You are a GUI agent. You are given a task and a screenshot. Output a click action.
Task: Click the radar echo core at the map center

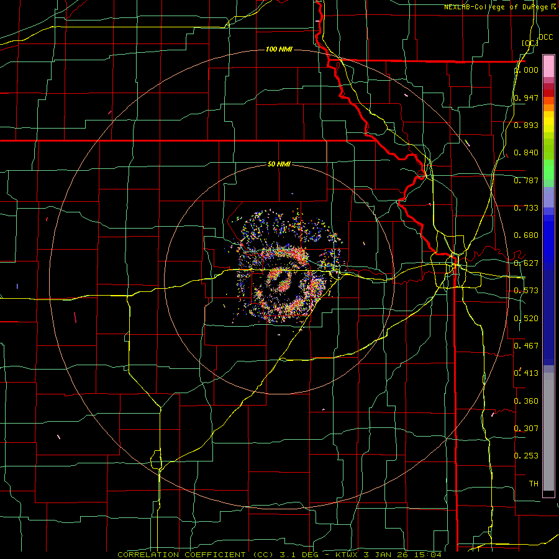pyautogui.click(x=280, y=280)
